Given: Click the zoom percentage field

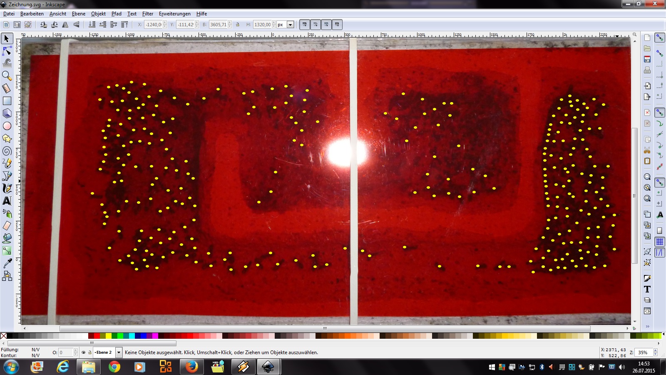Looking at the screenshot, I should tap(643, 352).
